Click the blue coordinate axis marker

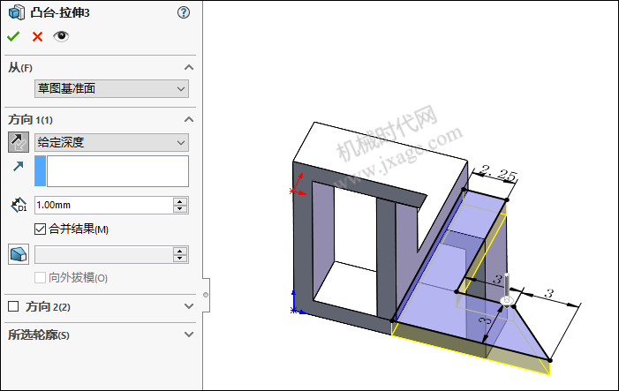click(298, 303)
